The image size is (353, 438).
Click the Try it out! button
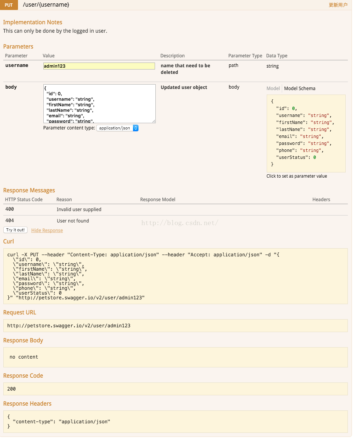(15, 230)
